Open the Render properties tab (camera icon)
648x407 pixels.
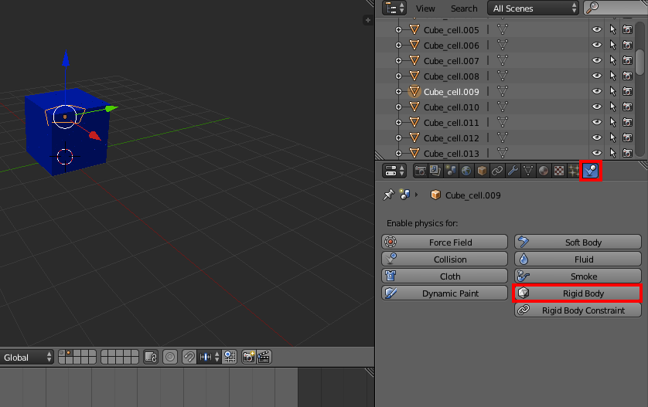[x=421, y=171]
